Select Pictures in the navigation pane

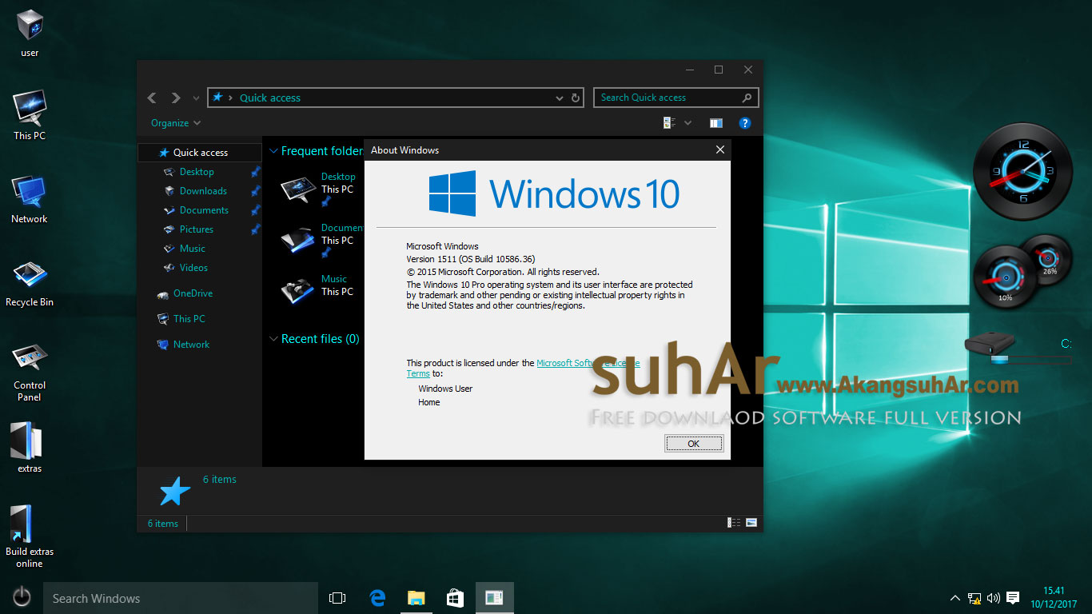point(197,229)
